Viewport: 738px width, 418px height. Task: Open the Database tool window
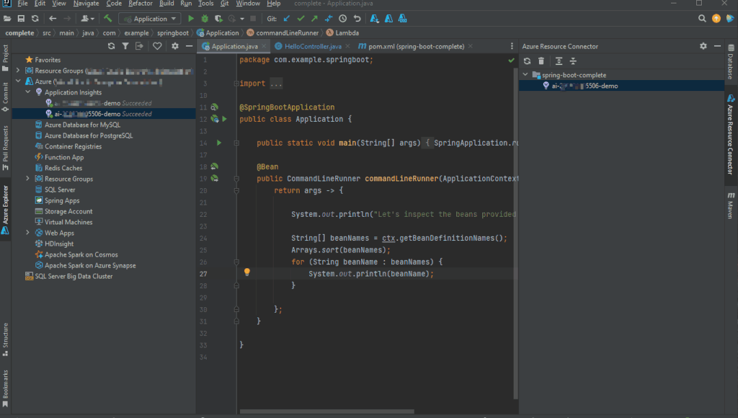coord(731,62)
